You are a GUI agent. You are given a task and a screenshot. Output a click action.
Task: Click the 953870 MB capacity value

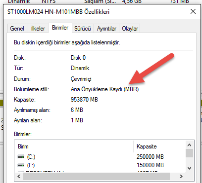tap(84, 100)
